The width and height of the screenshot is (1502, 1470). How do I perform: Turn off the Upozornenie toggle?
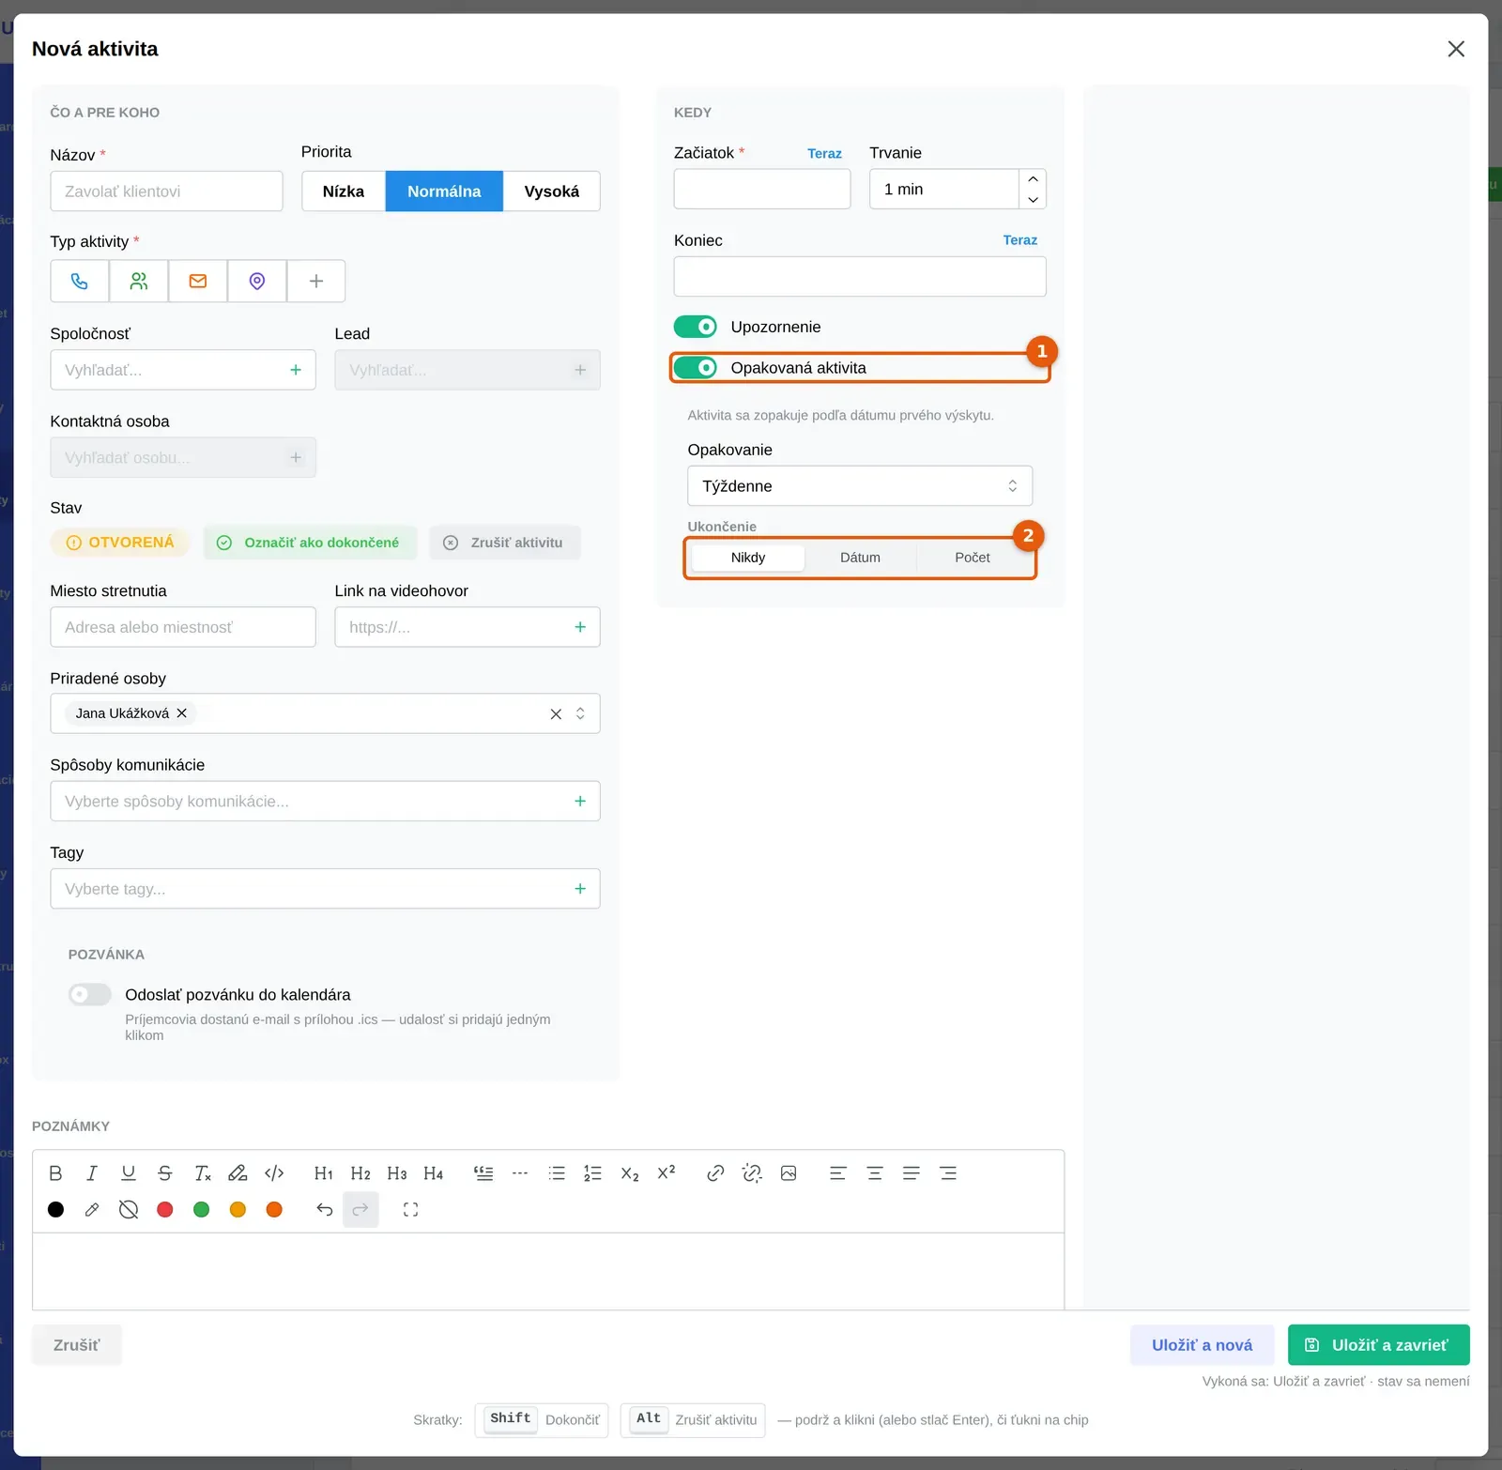(x=696, y=327)
